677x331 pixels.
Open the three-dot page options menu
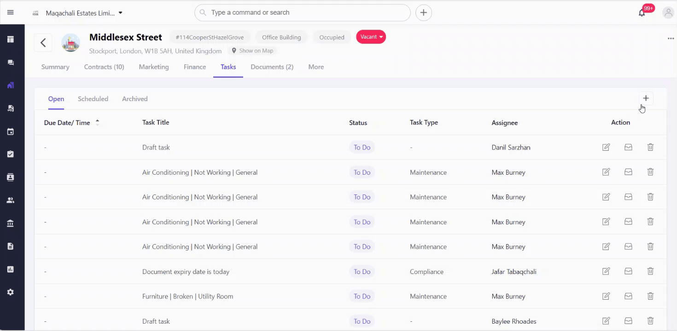[x=671, y=39]
